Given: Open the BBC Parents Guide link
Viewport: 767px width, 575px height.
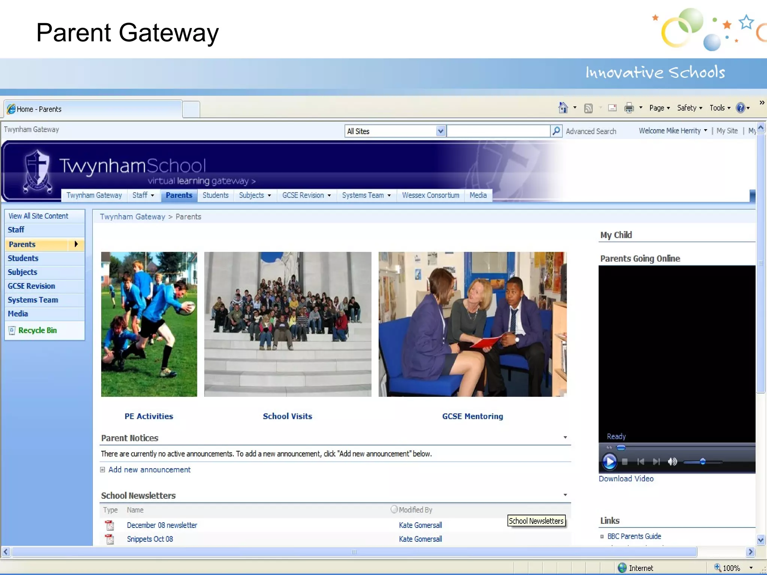Looking at the screenshot, I should coord(634,536).
